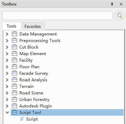
Task: Expand the Preprocessing Tools group
Action: [x=7, y=41]
